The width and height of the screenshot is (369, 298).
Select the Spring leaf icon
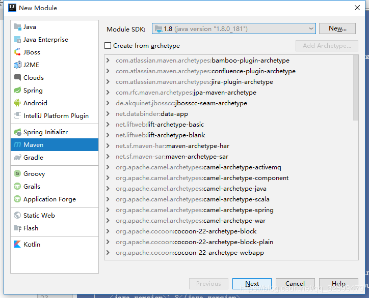pyautogui.click(x=17, y=90)
